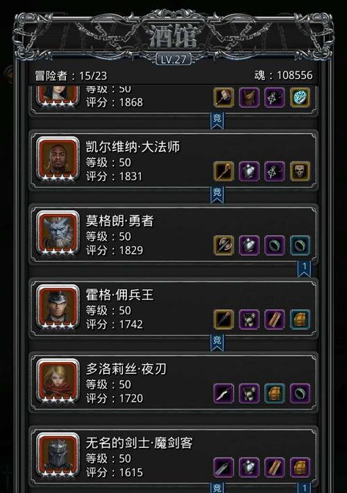Toggle the 竞 flag under the 1868 score card
The width and height of the screenshot is (347, 493).
point(217,120)
